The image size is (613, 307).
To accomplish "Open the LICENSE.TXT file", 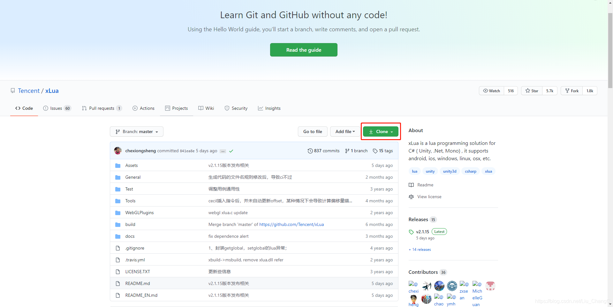I will [138, 272].
